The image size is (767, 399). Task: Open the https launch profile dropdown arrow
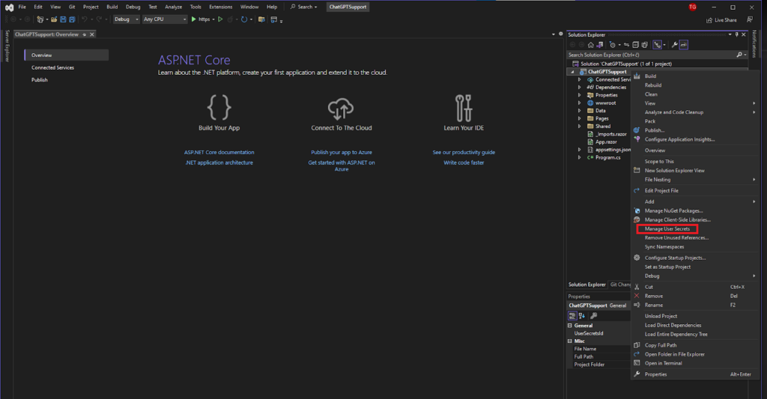[213, 19]
